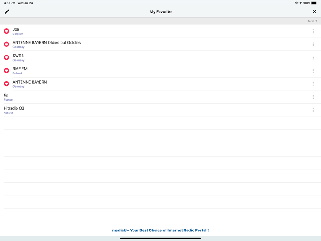Toggle heart for ANTENNE BAYERN Oldies but Goldies
The width and height of the screenshot is (321, 241).
(x=6, y=44)
